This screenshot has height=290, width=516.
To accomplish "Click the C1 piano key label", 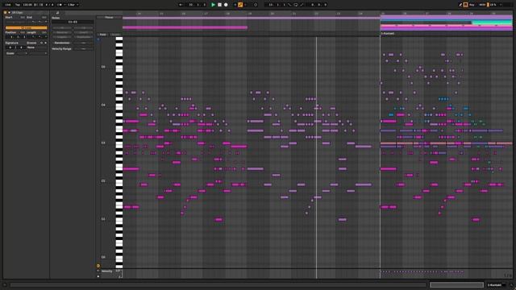I will point(103,219).
